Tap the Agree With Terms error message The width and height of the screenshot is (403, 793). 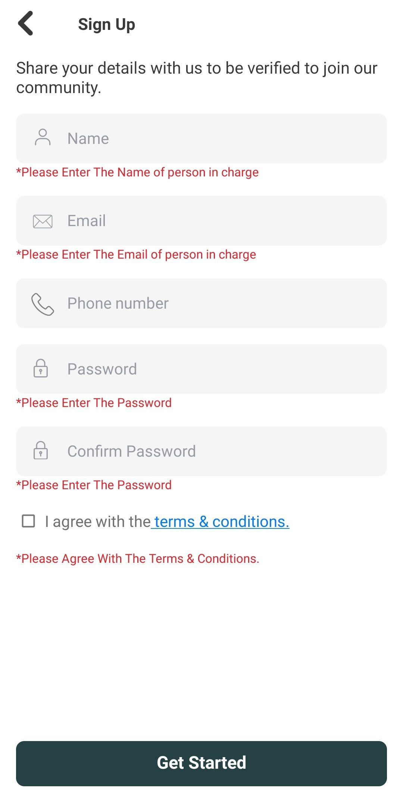point(138,559)
